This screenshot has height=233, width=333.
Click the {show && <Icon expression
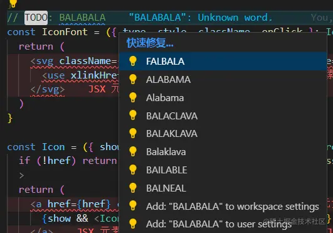tap(80, 219)
